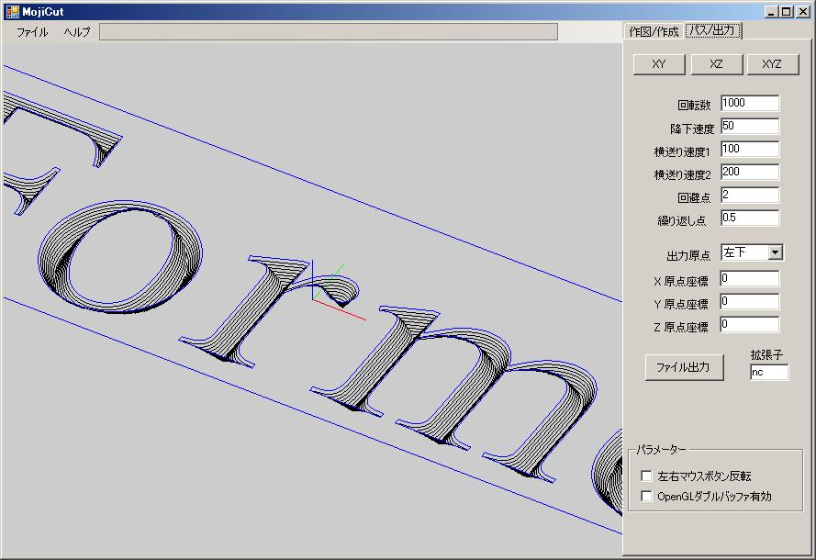Enable OpenGLダブルバッファ有効 checkbox
This screenshot has width=816, height=560.
(646, 496)
